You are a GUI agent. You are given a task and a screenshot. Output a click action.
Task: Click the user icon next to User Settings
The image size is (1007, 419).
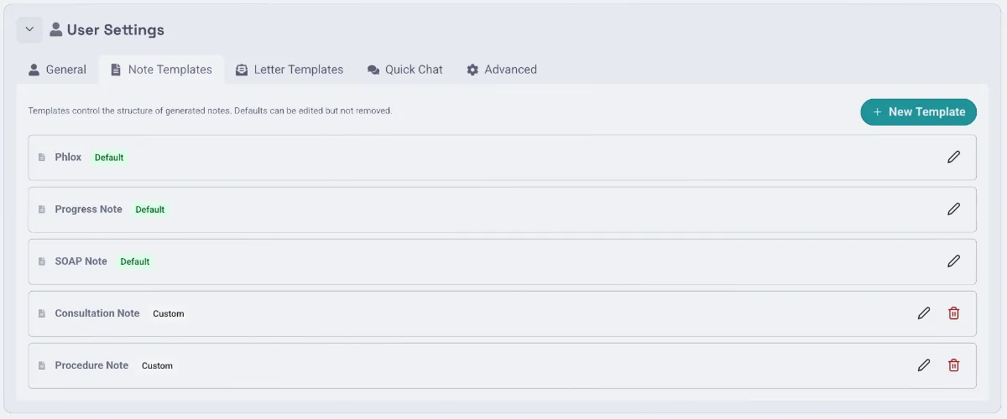56,29
